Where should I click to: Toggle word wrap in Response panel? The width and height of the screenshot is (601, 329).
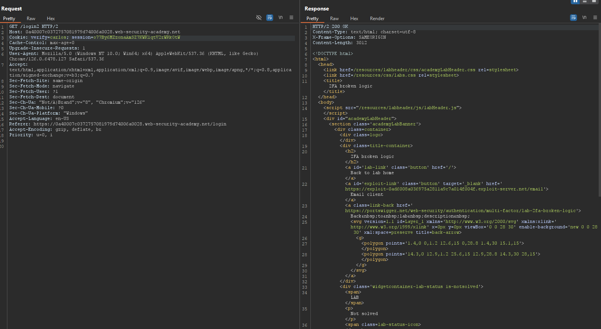[x=573, y=17]
